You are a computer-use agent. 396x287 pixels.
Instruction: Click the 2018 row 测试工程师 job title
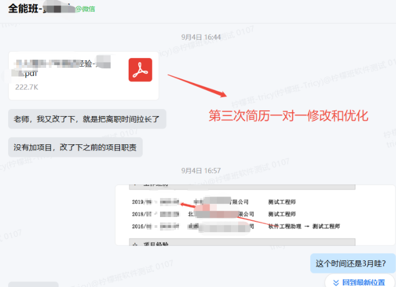point(282,214)
